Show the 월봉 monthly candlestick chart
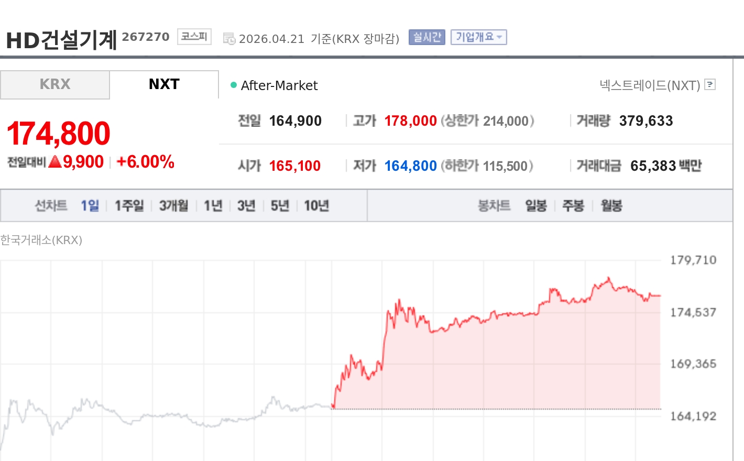The height and width of the screenshot is (461, 744). 611,206
